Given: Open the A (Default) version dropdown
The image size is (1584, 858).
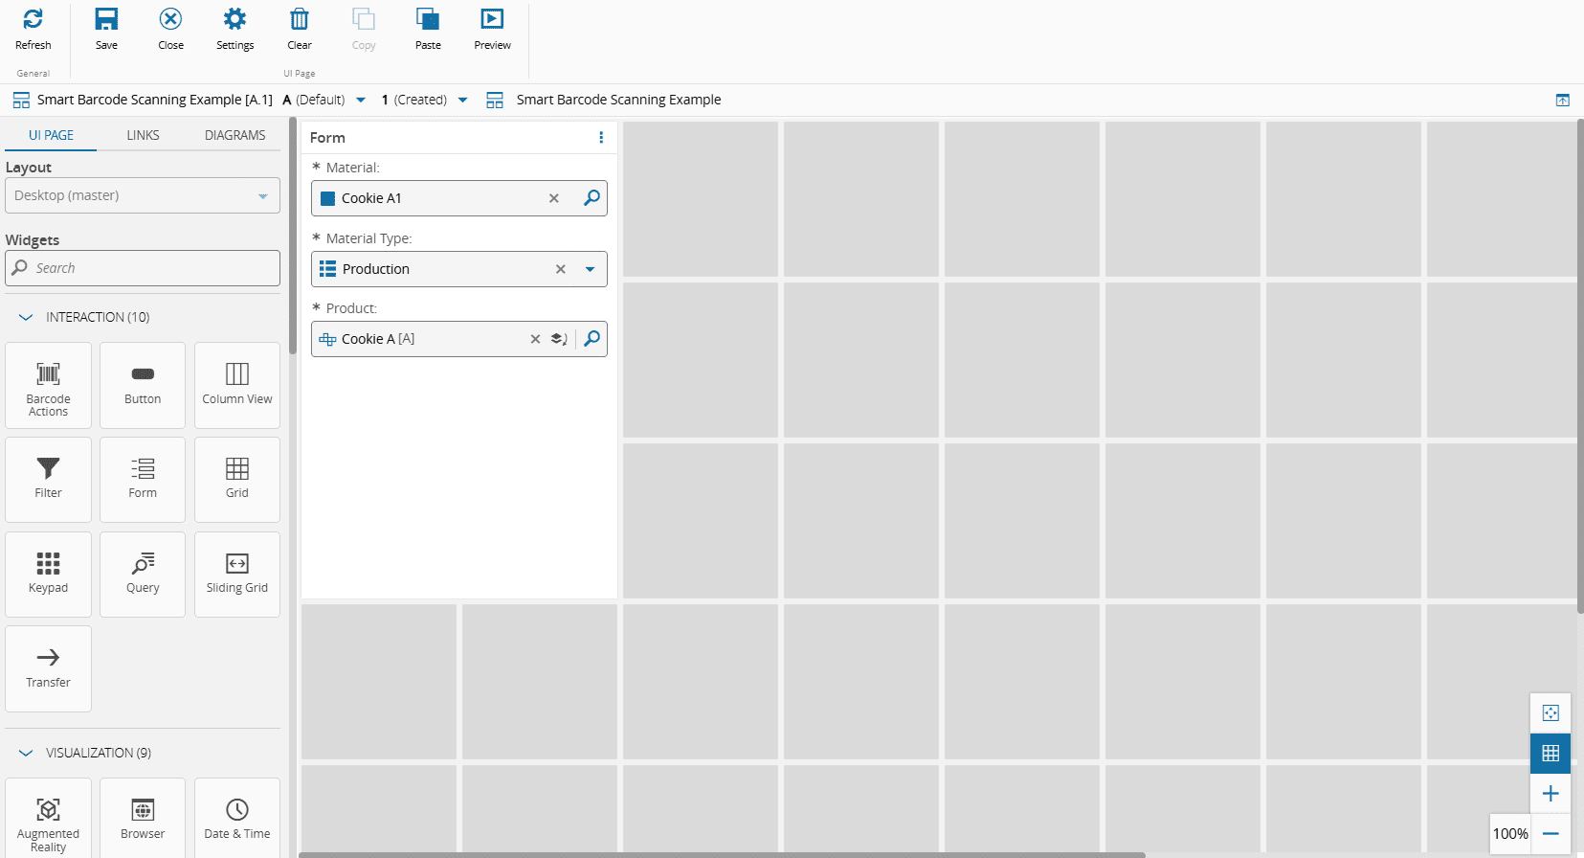Looking at the screenshot, I should [361, 100].
